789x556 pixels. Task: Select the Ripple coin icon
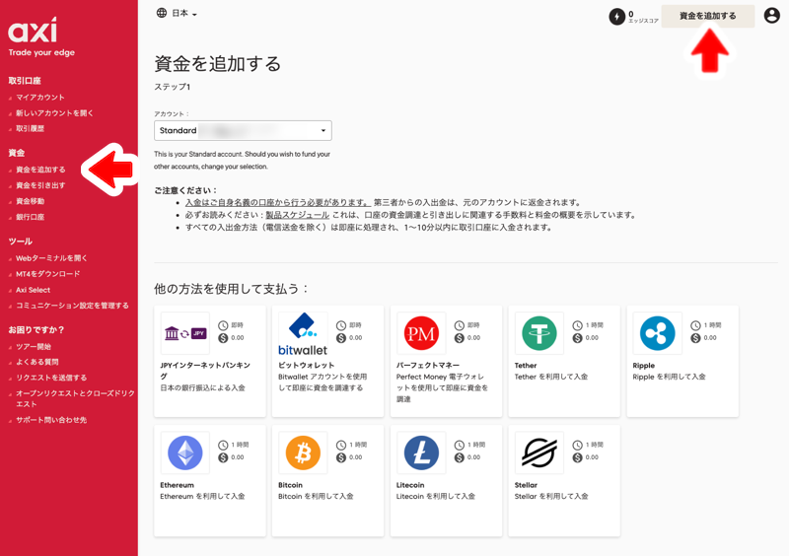click(657, 333)
